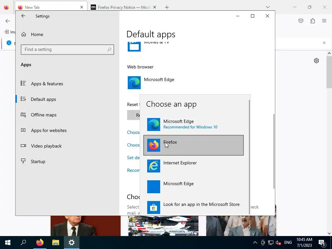This screenshot has width=332, height=249.
Task: Close Firefox Privacy Notice tab
Action: tap(155, 7)
